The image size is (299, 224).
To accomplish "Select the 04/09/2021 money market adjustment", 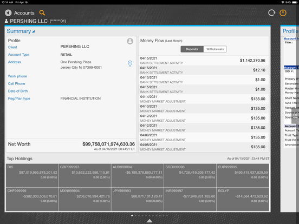I will point(204,137).
